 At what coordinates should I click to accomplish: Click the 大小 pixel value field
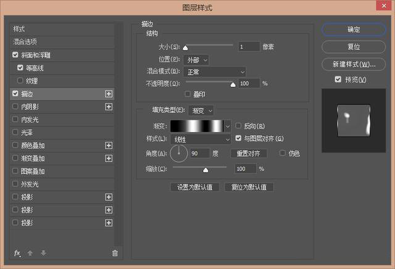[249, 47]
